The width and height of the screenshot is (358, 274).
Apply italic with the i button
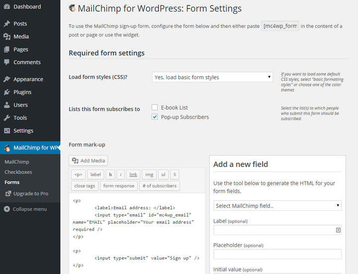click(x=120, y=174)
